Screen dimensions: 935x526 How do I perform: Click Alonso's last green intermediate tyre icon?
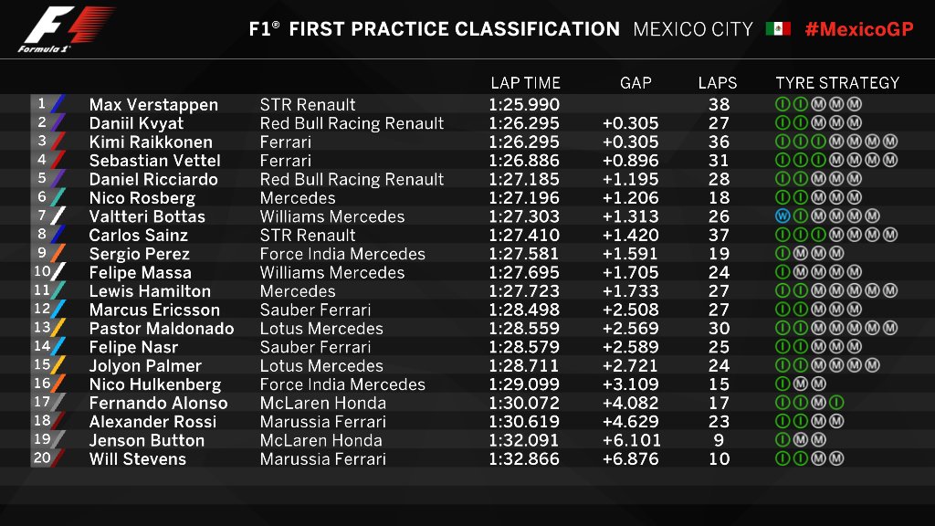point(836,403)
